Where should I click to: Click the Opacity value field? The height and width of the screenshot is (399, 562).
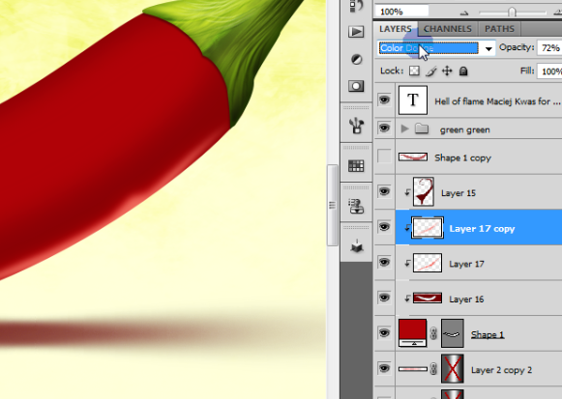pos(549,48)
